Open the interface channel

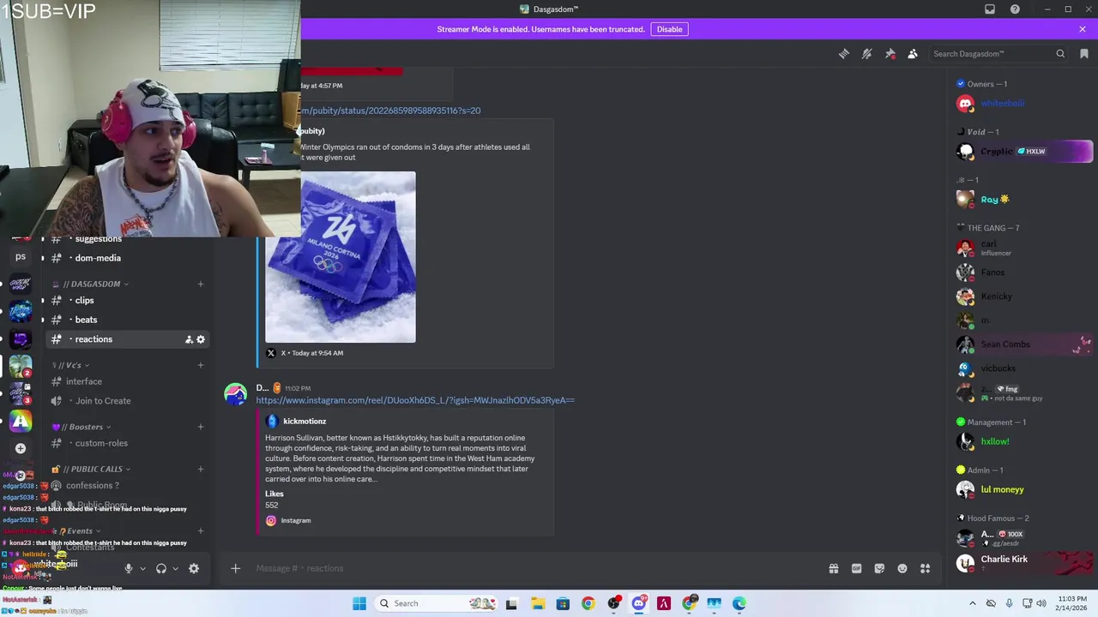pos(127,381)
